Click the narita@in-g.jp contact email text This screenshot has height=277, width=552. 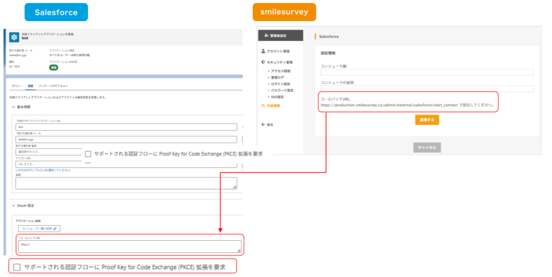18,56
